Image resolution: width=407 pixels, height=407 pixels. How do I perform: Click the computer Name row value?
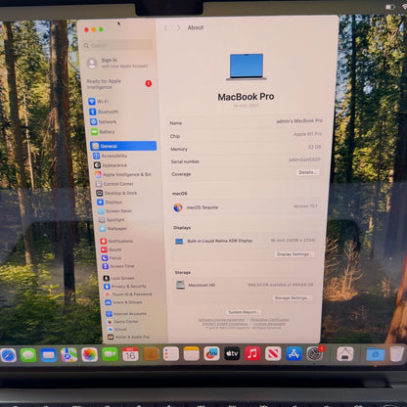[x=299, y=121]
